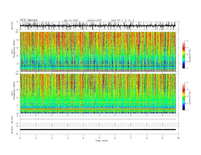Click the 'VLF Spectra' title text
Image resolution: width=201 pixels, height=155 pixels.
(29, 20)
